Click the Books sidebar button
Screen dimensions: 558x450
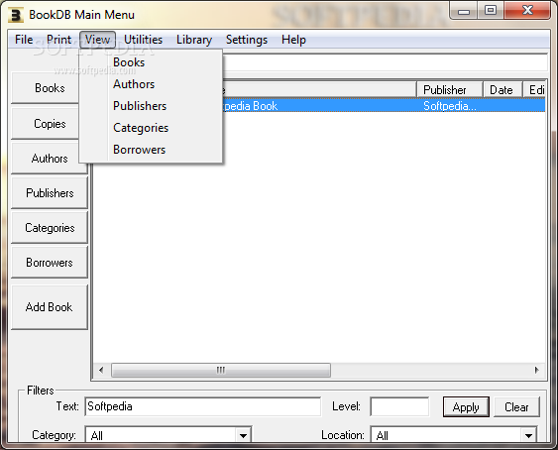point(46,88)
